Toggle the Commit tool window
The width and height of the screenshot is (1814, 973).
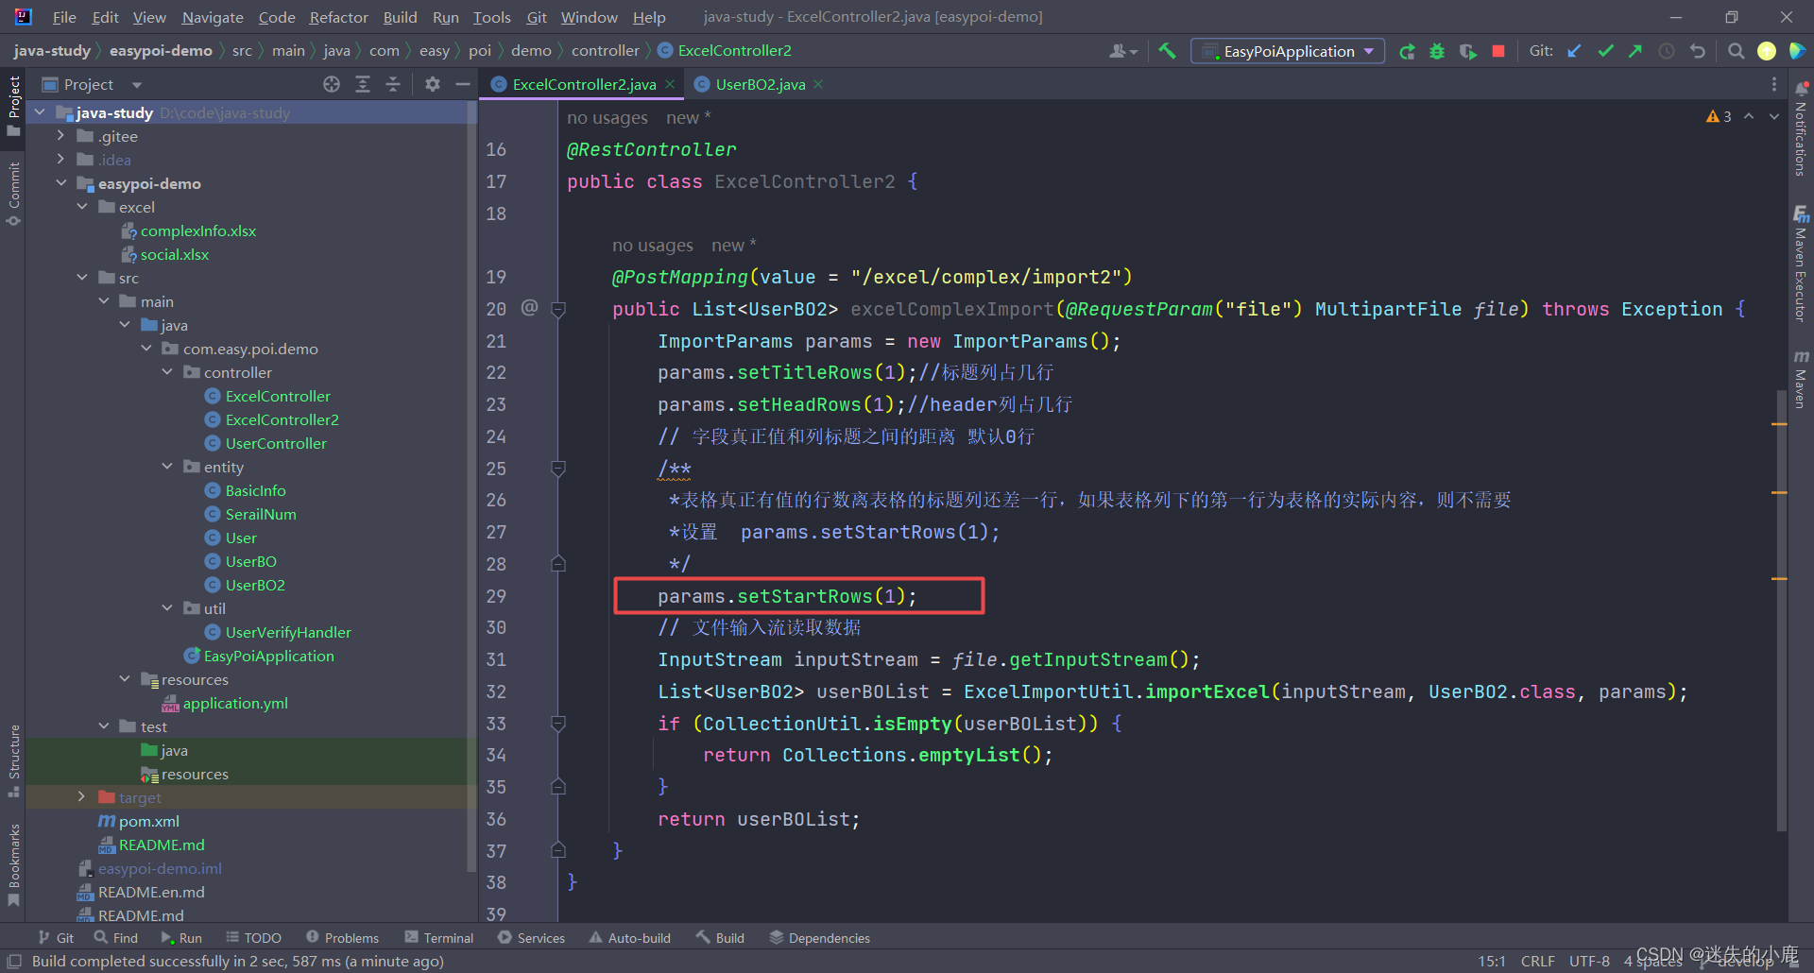coord(13,193)
